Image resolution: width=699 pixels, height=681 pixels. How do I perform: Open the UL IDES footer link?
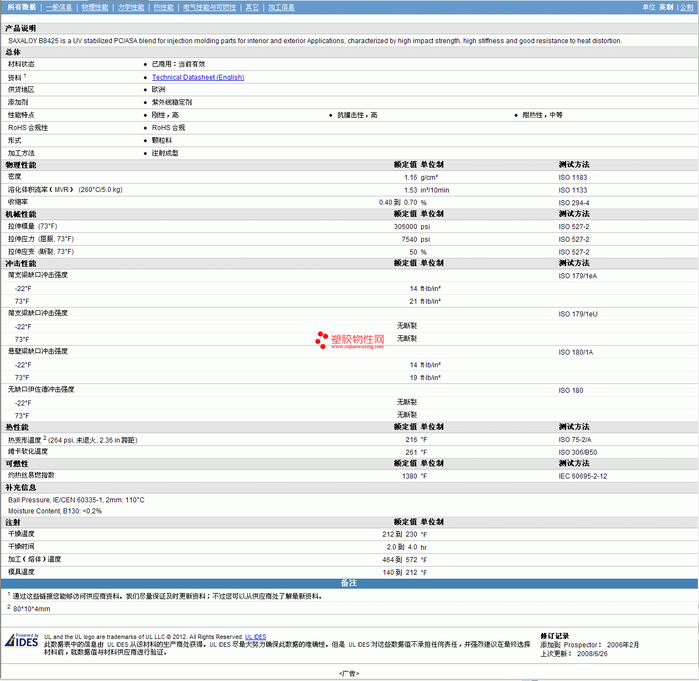pos(256,637)
